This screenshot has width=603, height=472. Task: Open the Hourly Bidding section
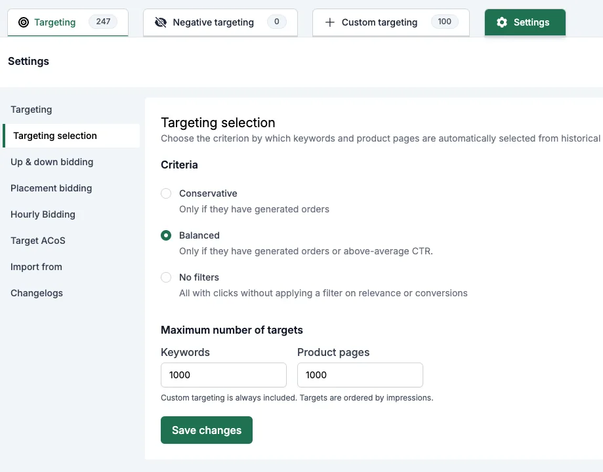pos(43,214)
